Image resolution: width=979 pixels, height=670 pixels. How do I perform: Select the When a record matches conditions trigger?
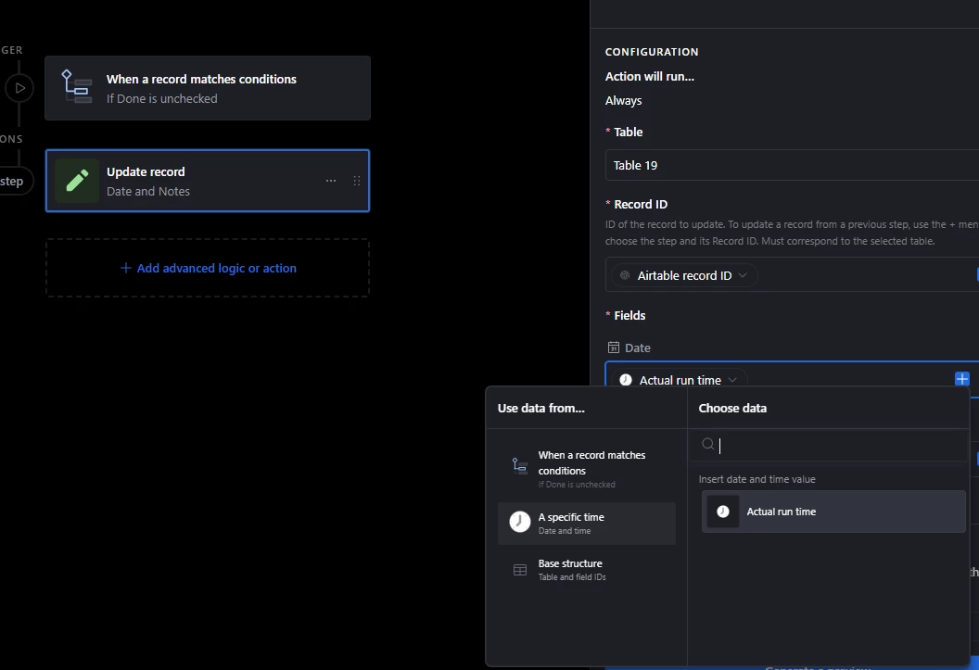pos(208,88)
